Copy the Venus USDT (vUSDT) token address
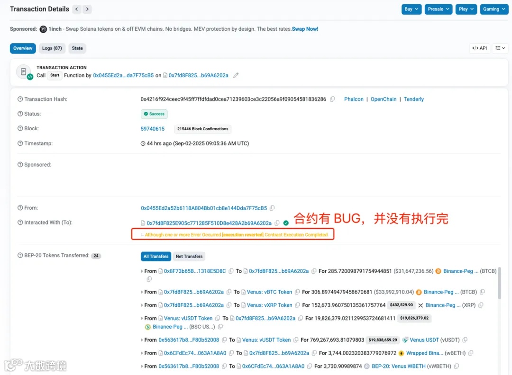 click(465, 340)
